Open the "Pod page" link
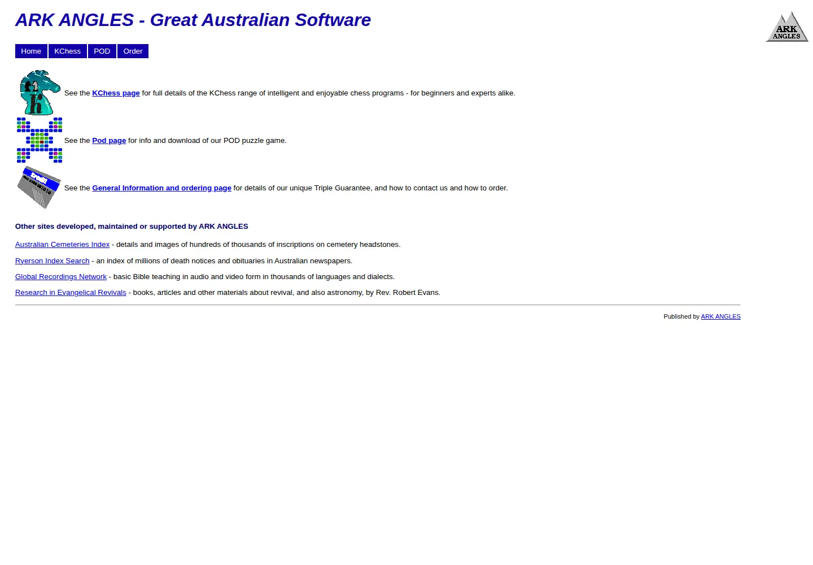This screenshot has height=565, width=813. [x=109, y=141]
